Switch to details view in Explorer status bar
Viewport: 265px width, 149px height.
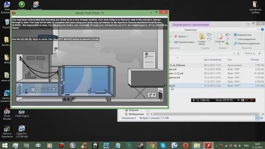257,118
